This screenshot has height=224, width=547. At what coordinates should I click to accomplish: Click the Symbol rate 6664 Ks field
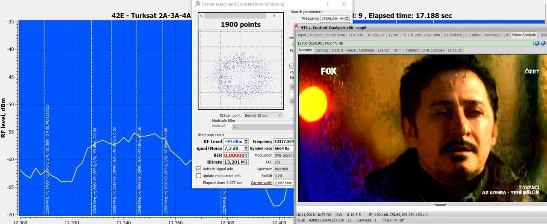click(x=283, y=148)
